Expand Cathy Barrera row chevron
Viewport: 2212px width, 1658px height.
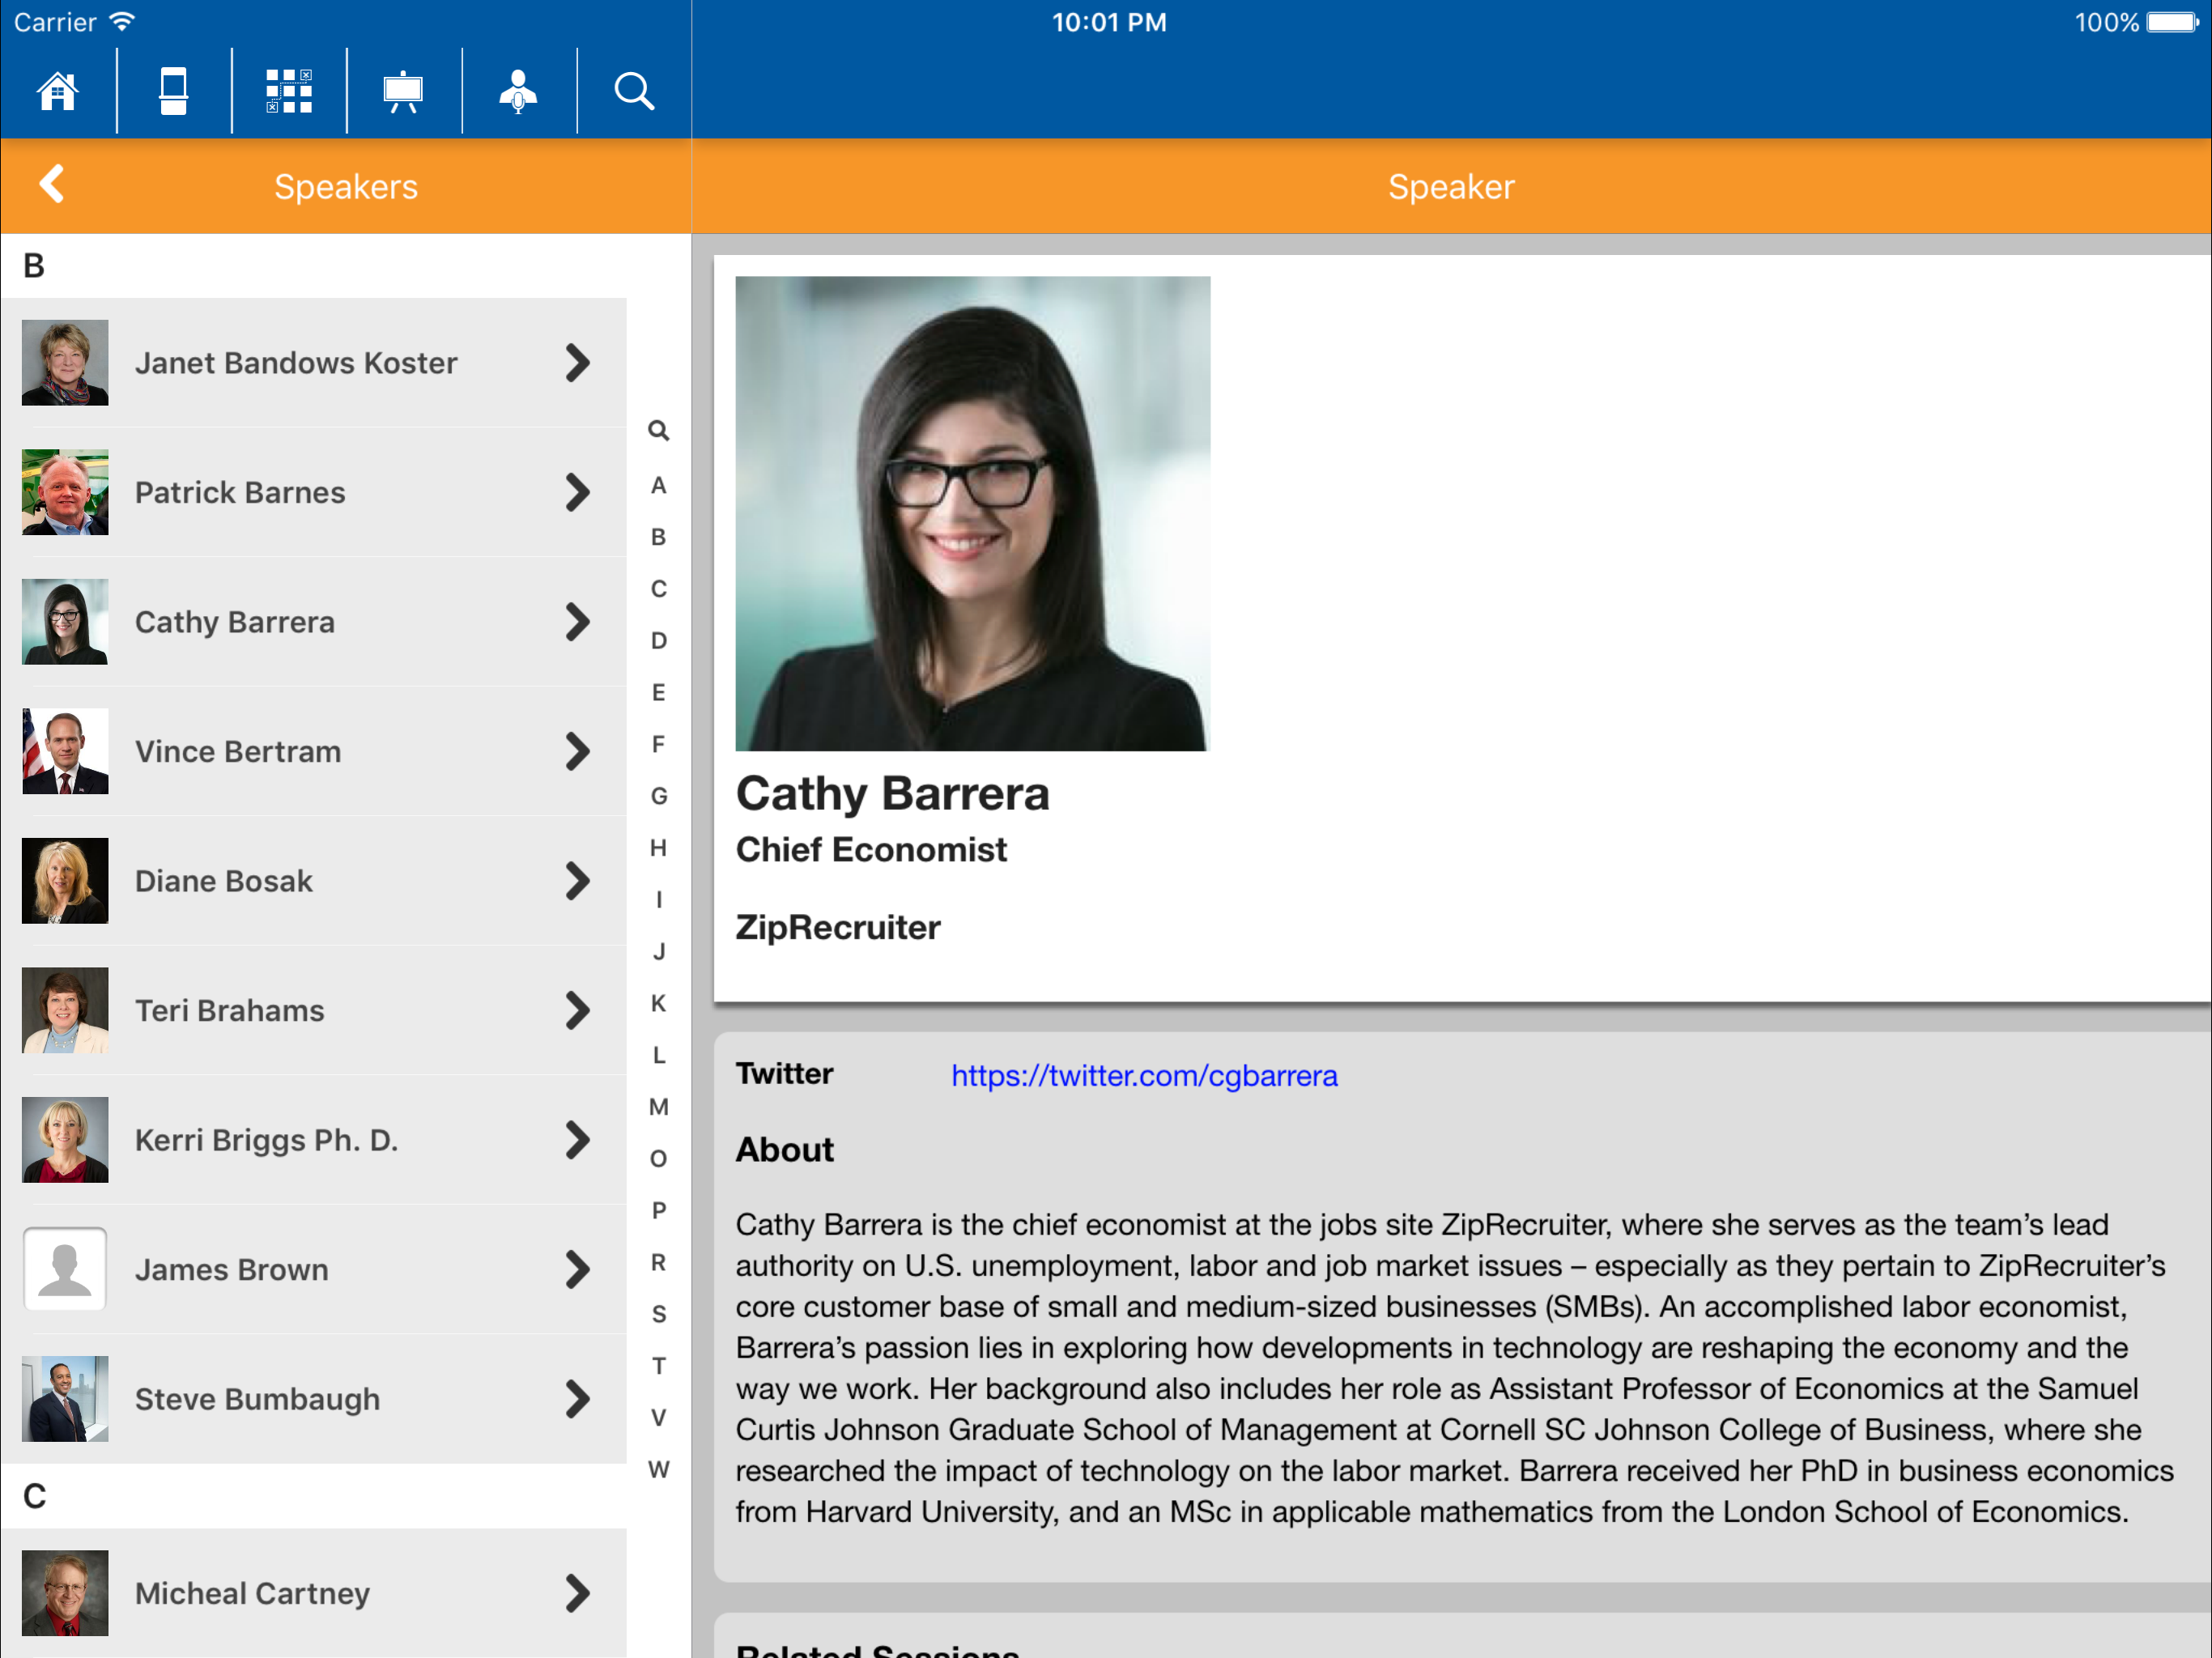(x=577, y=622)
